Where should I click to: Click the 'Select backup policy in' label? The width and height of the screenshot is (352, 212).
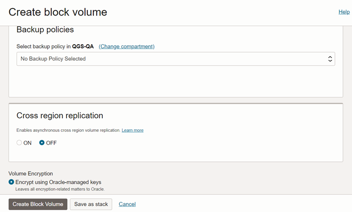click(x=43, y=47)
